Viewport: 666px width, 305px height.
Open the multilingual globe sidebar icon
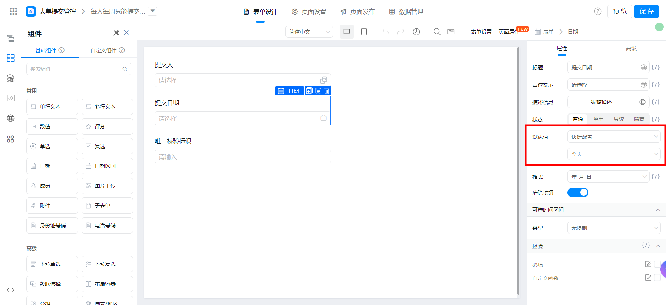(x=11, y=118)
